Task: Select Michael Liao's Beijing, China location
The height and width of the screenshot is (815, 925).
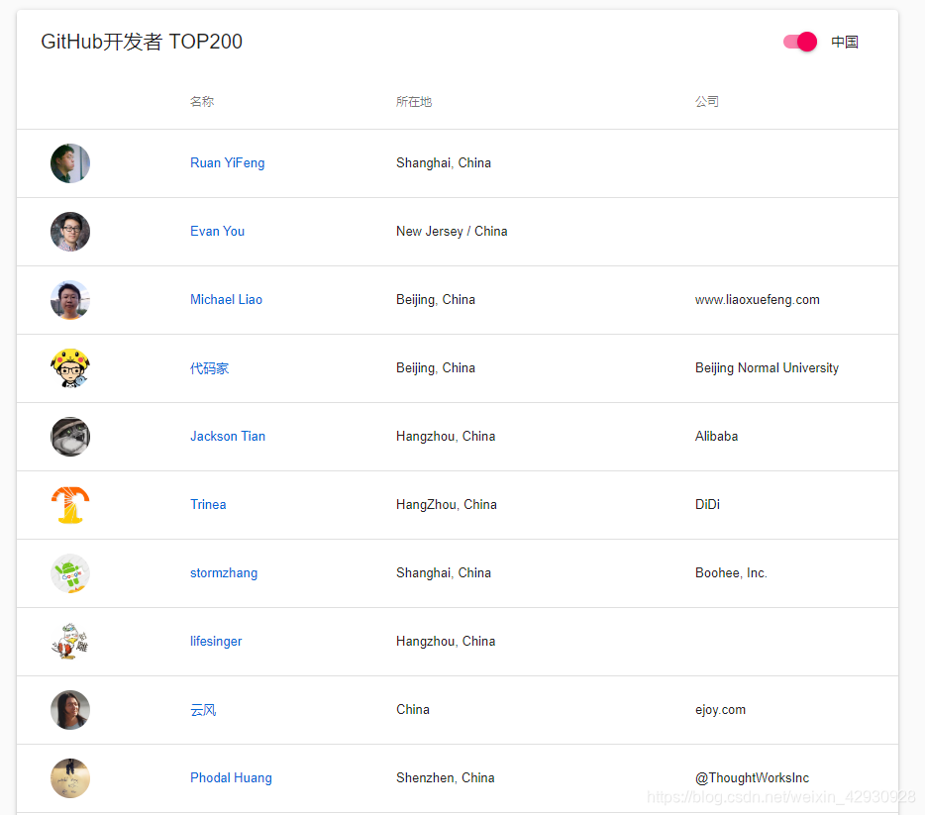Action: click(x=436, y=300)
